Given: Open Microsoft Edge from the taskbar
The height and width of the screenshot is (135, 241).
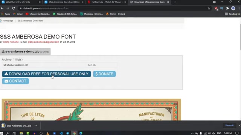Looking at the screenshot, I should (x=81, y=133).
